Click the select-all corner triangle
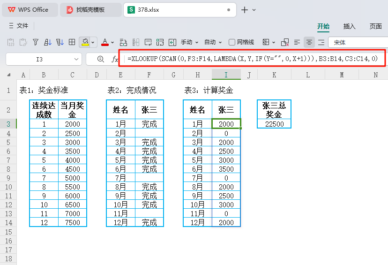Image resolution: width=388 pixels, height=265 pixels. tap(9, 75)
